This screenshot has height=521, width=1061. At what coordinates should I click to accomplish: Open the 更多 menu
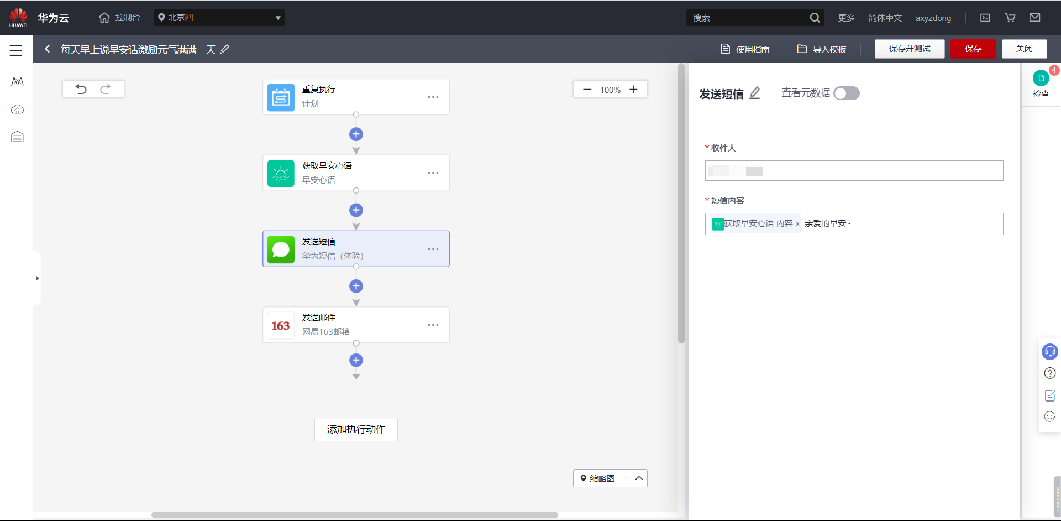tap(846, 18)
